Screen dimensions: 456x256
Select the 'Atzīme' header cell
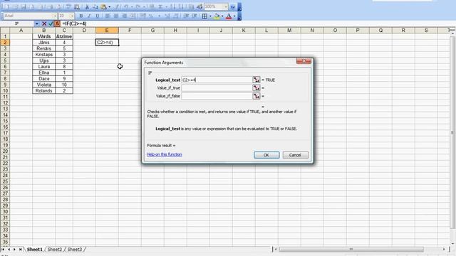click(x=64, y=36)
